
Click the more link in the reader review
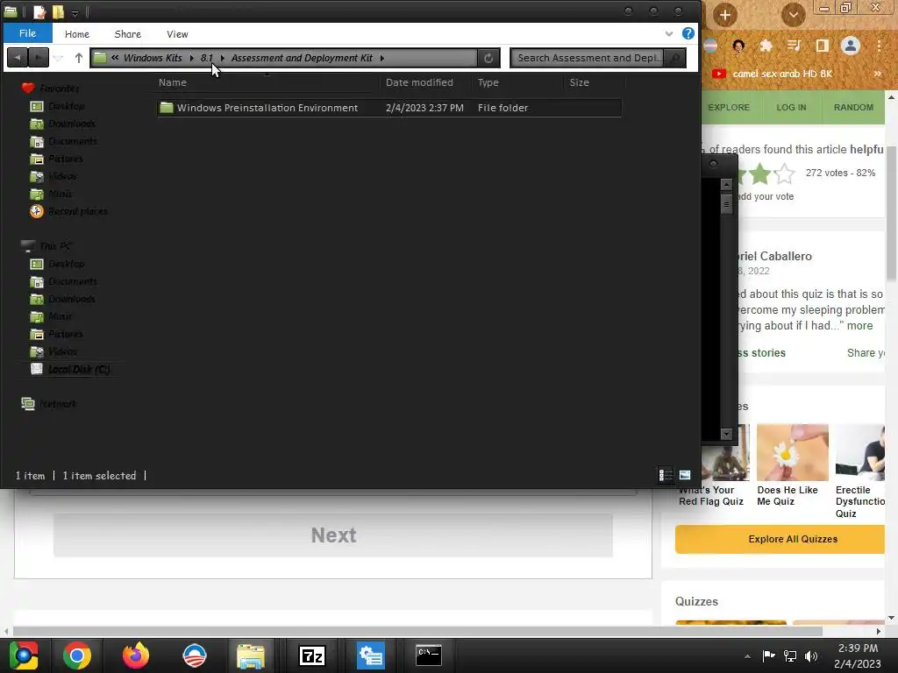point(859,326)
